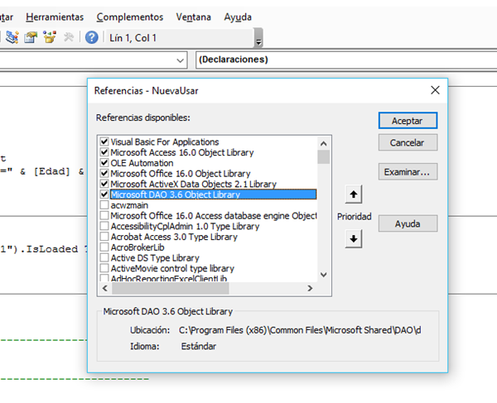Open the Object Browser toolbar icon
Image resolution: width=497 pixels, height=403 pixels.
click(50, 37)
